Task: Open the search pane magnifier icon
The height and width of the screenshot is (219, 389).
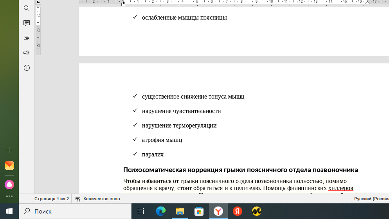Action: pyautogui.click(x=27, y=8)
